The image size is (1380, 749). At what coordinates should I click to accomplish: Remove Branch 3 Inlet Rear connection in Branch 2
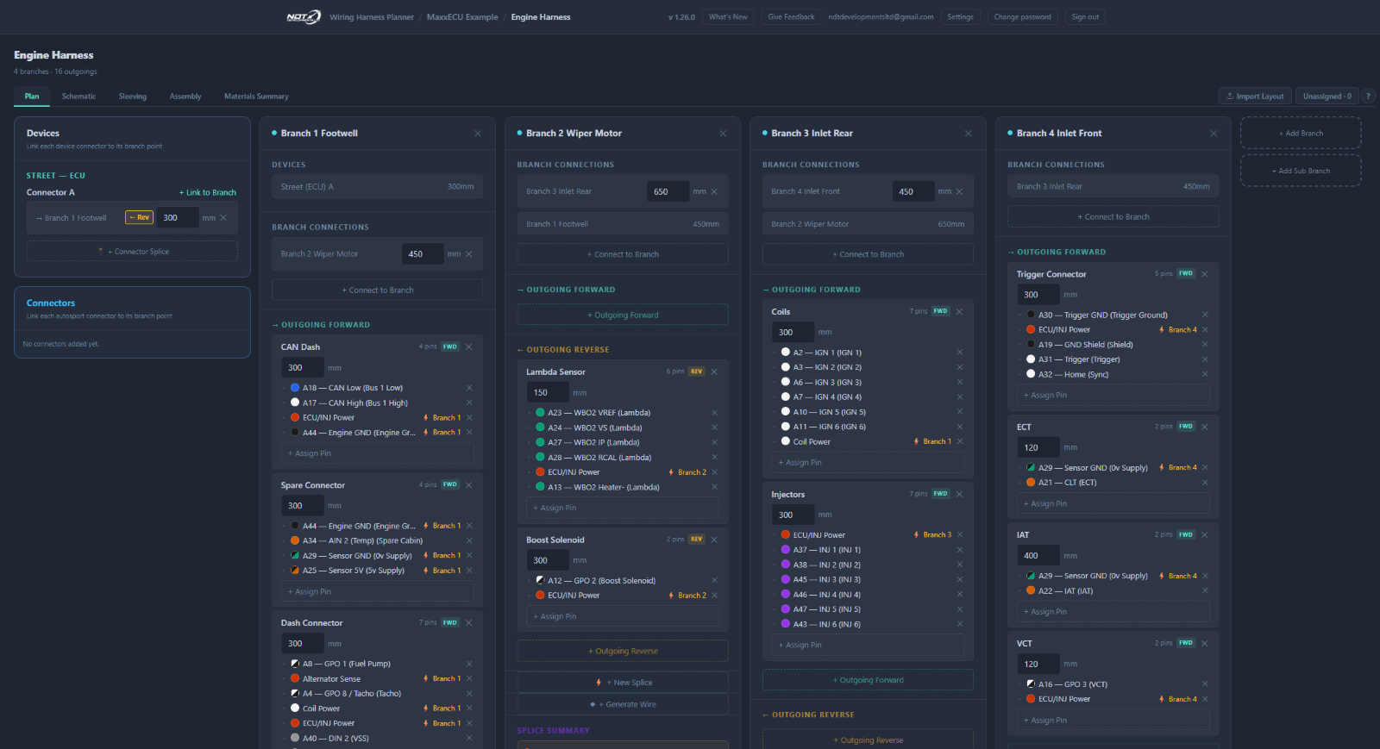coord(714,191)
